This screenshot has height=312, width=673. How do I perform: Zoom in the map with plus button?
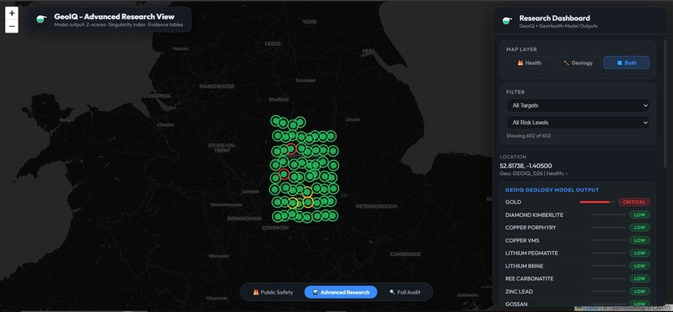tap(12, 13)
